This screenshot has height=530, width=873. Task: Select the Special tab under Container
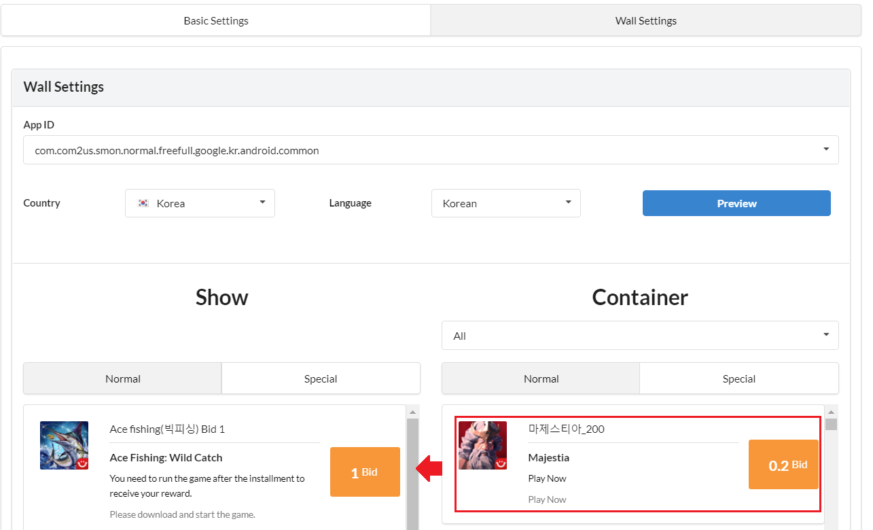739,378
